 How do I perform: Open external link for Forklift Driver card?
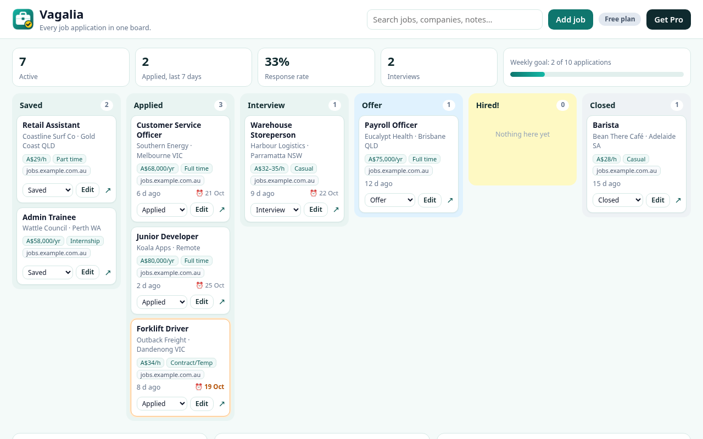pyautogui.click(x=222, y=404)
